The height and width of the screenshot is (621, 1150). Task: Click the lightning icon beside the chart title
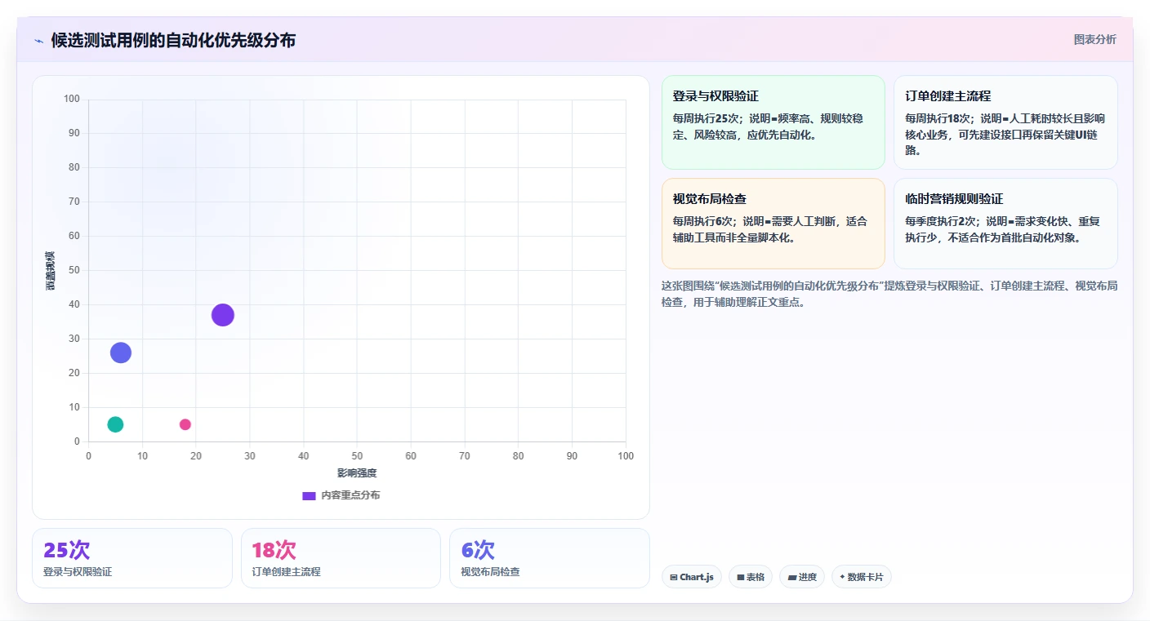[38, 40]
